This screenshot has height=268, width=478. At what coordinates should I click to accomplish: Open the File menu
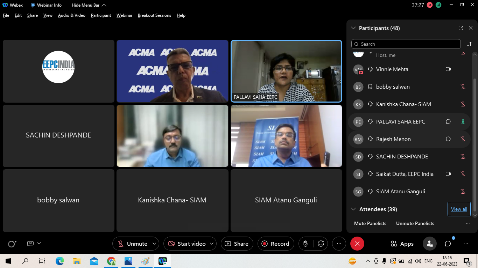click(6, 15)
